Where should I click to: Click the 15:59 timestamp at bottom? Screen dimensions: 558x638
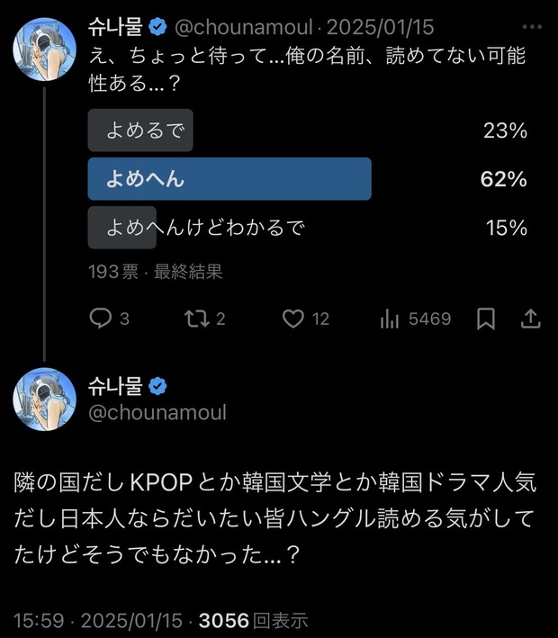tap(35, 621)
